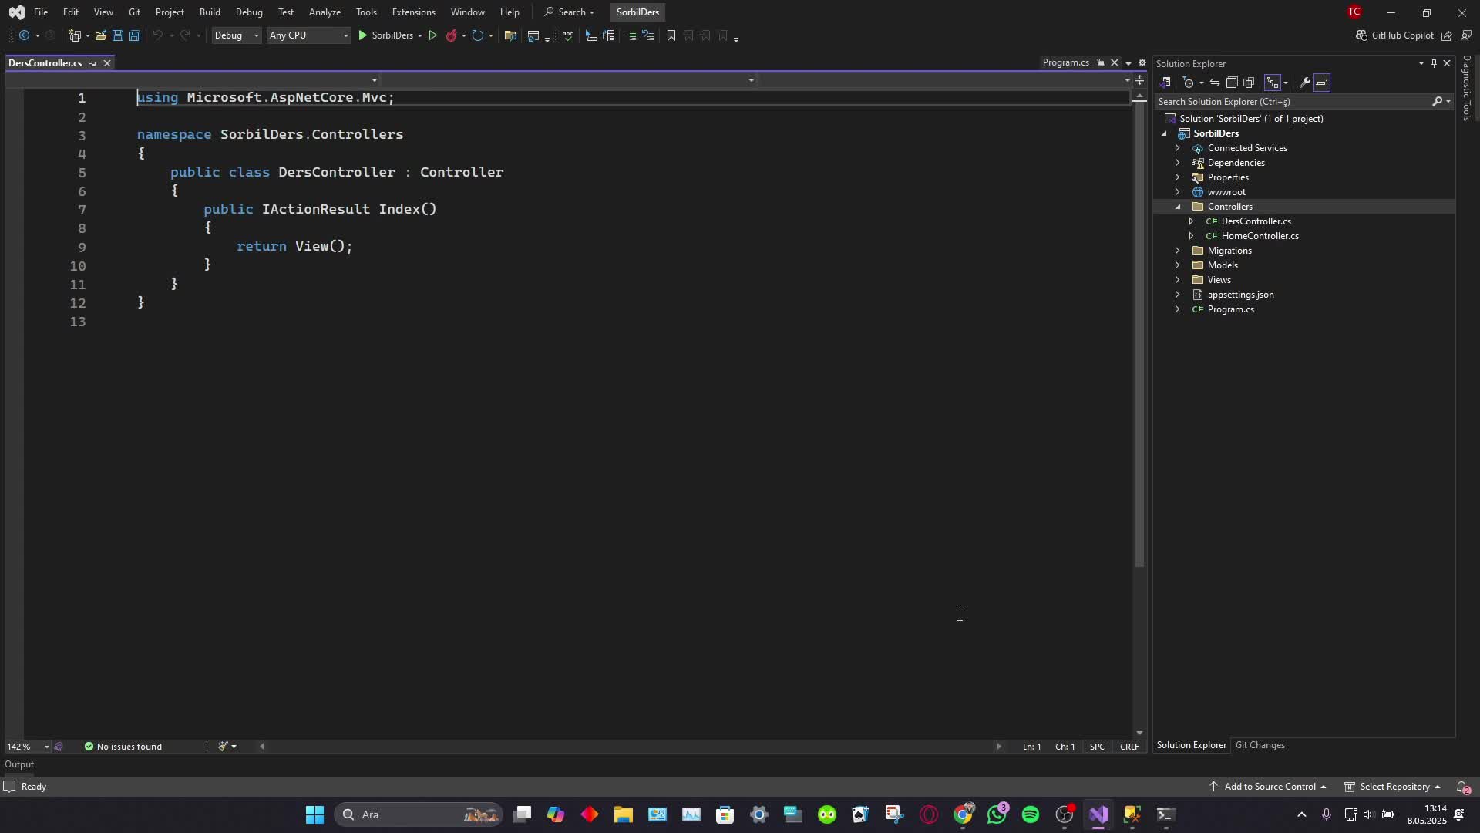Open GitHub Copilot menu

point(1394,35)
